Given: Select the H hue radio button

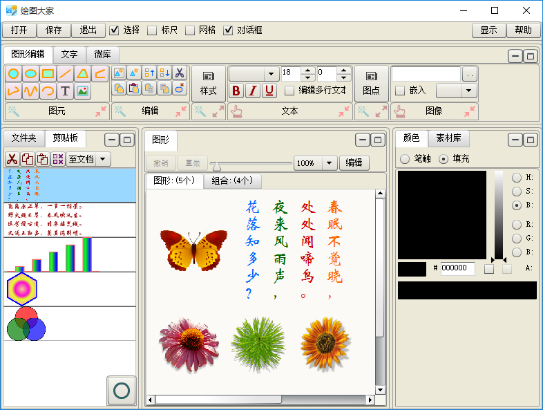Looking at the screenshot, I should (x=517, y=178).
